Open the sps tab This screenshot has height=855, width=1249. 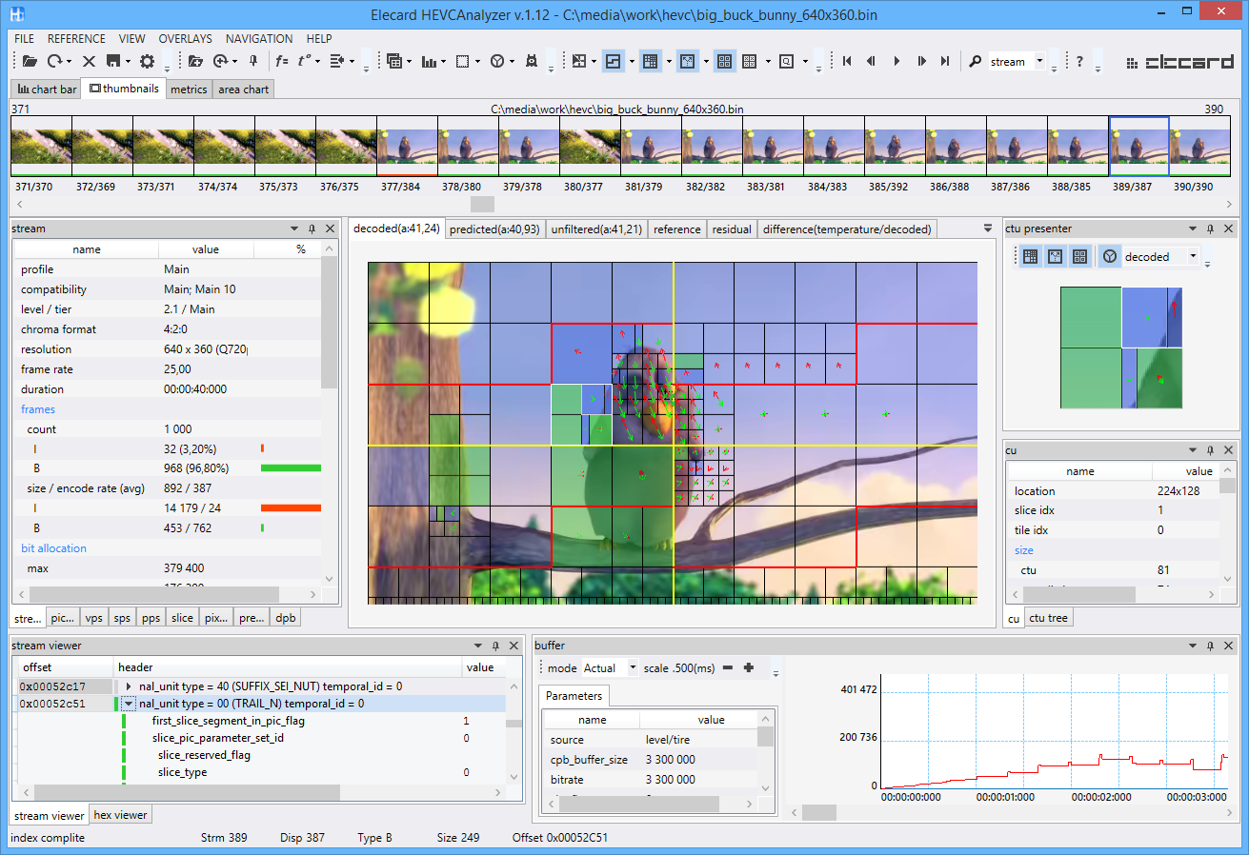(122, 618)
